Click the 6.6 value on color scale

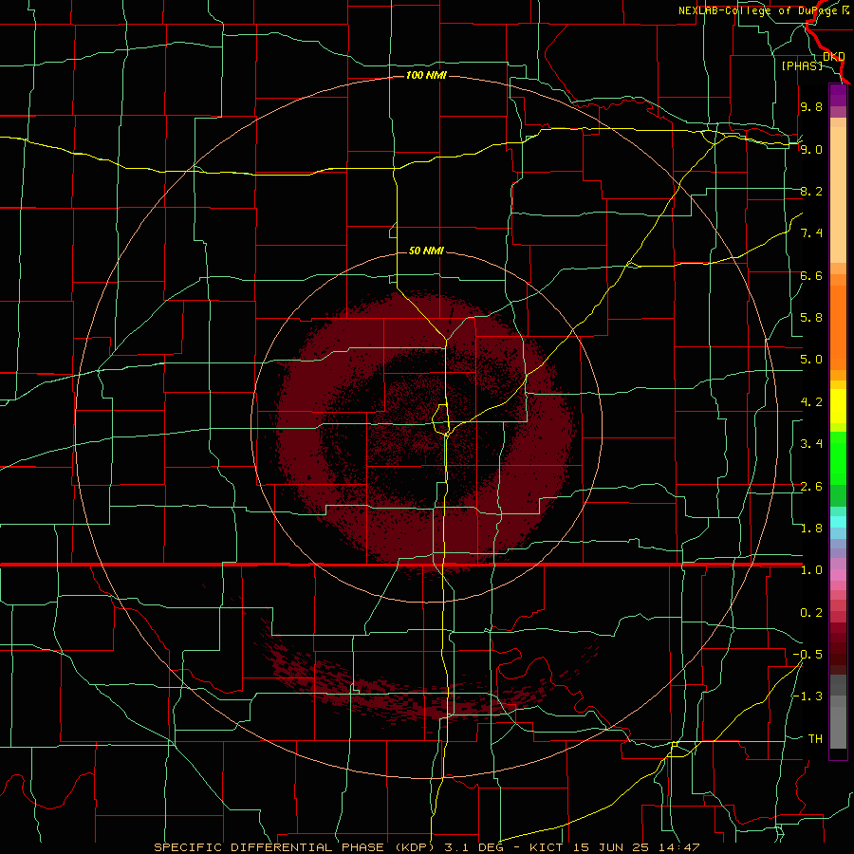tap(811, 275)
